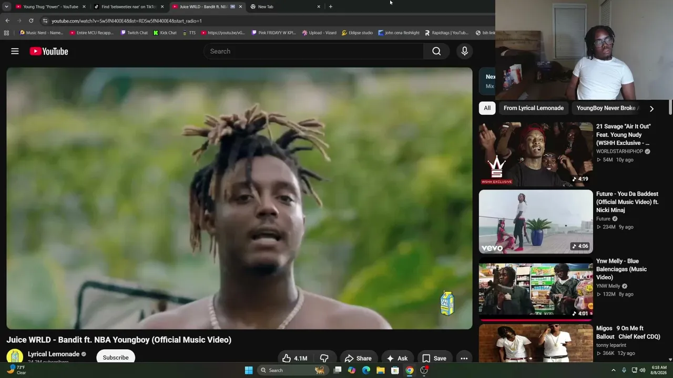
Task: Open the Rapidtags bookmark
Action: click(x=446, y=33)
